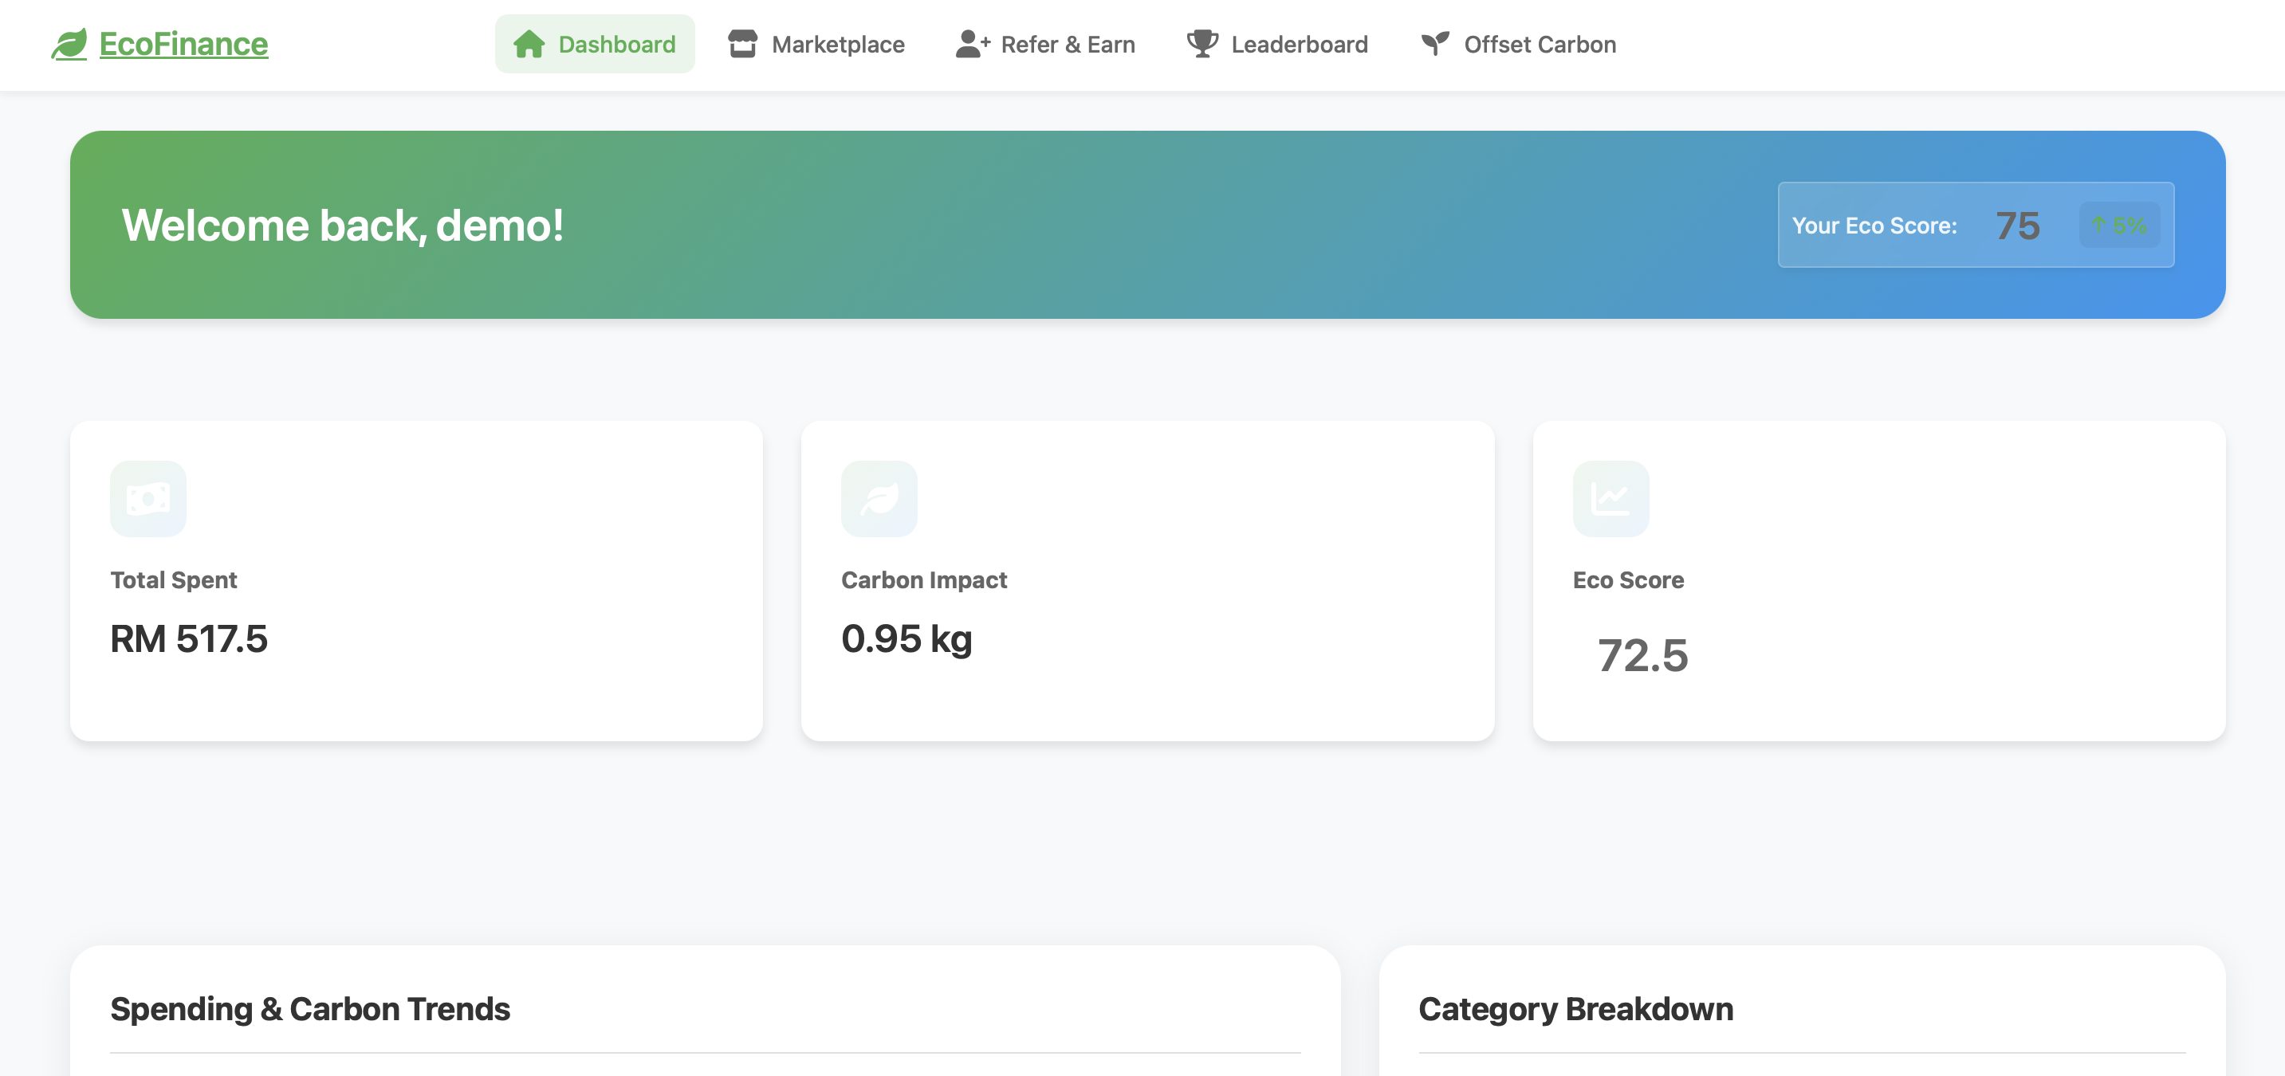
Task: Click the EcoFinance leaf logo icon
Action: (x=69, y=44)
